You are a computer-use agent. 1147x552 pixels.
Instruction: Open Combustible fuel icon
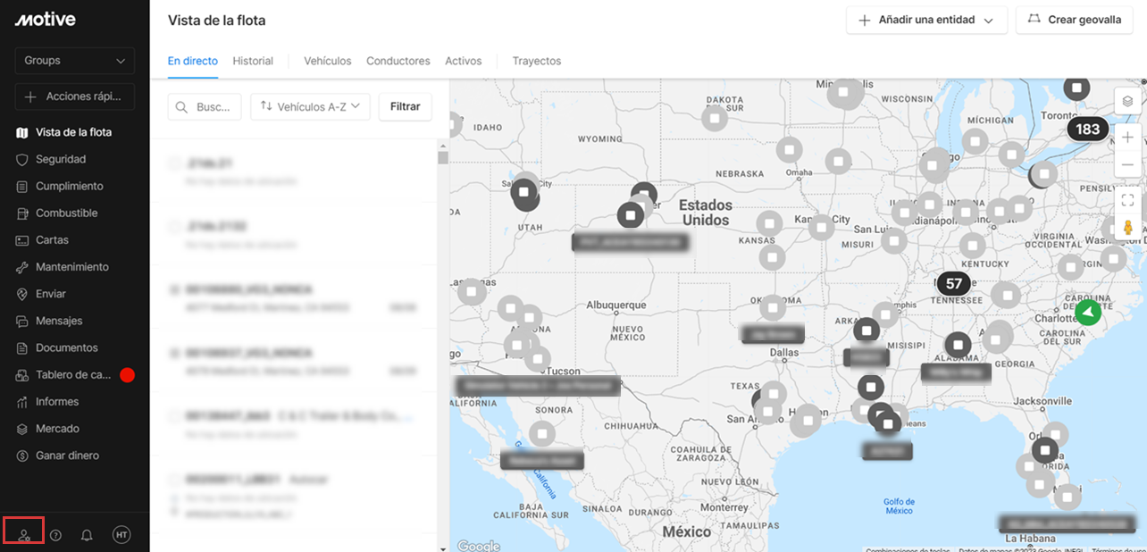[22, 213]
